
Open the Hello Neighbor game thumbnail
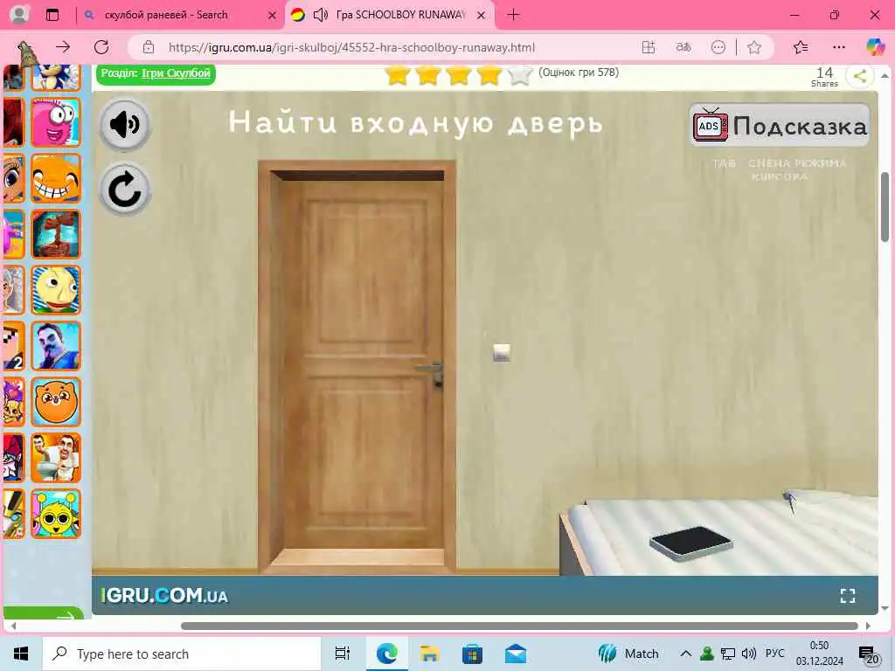56,346
